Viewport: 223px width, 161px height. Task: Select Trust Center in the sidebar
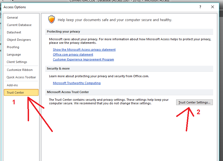click(x=21, y=93)
